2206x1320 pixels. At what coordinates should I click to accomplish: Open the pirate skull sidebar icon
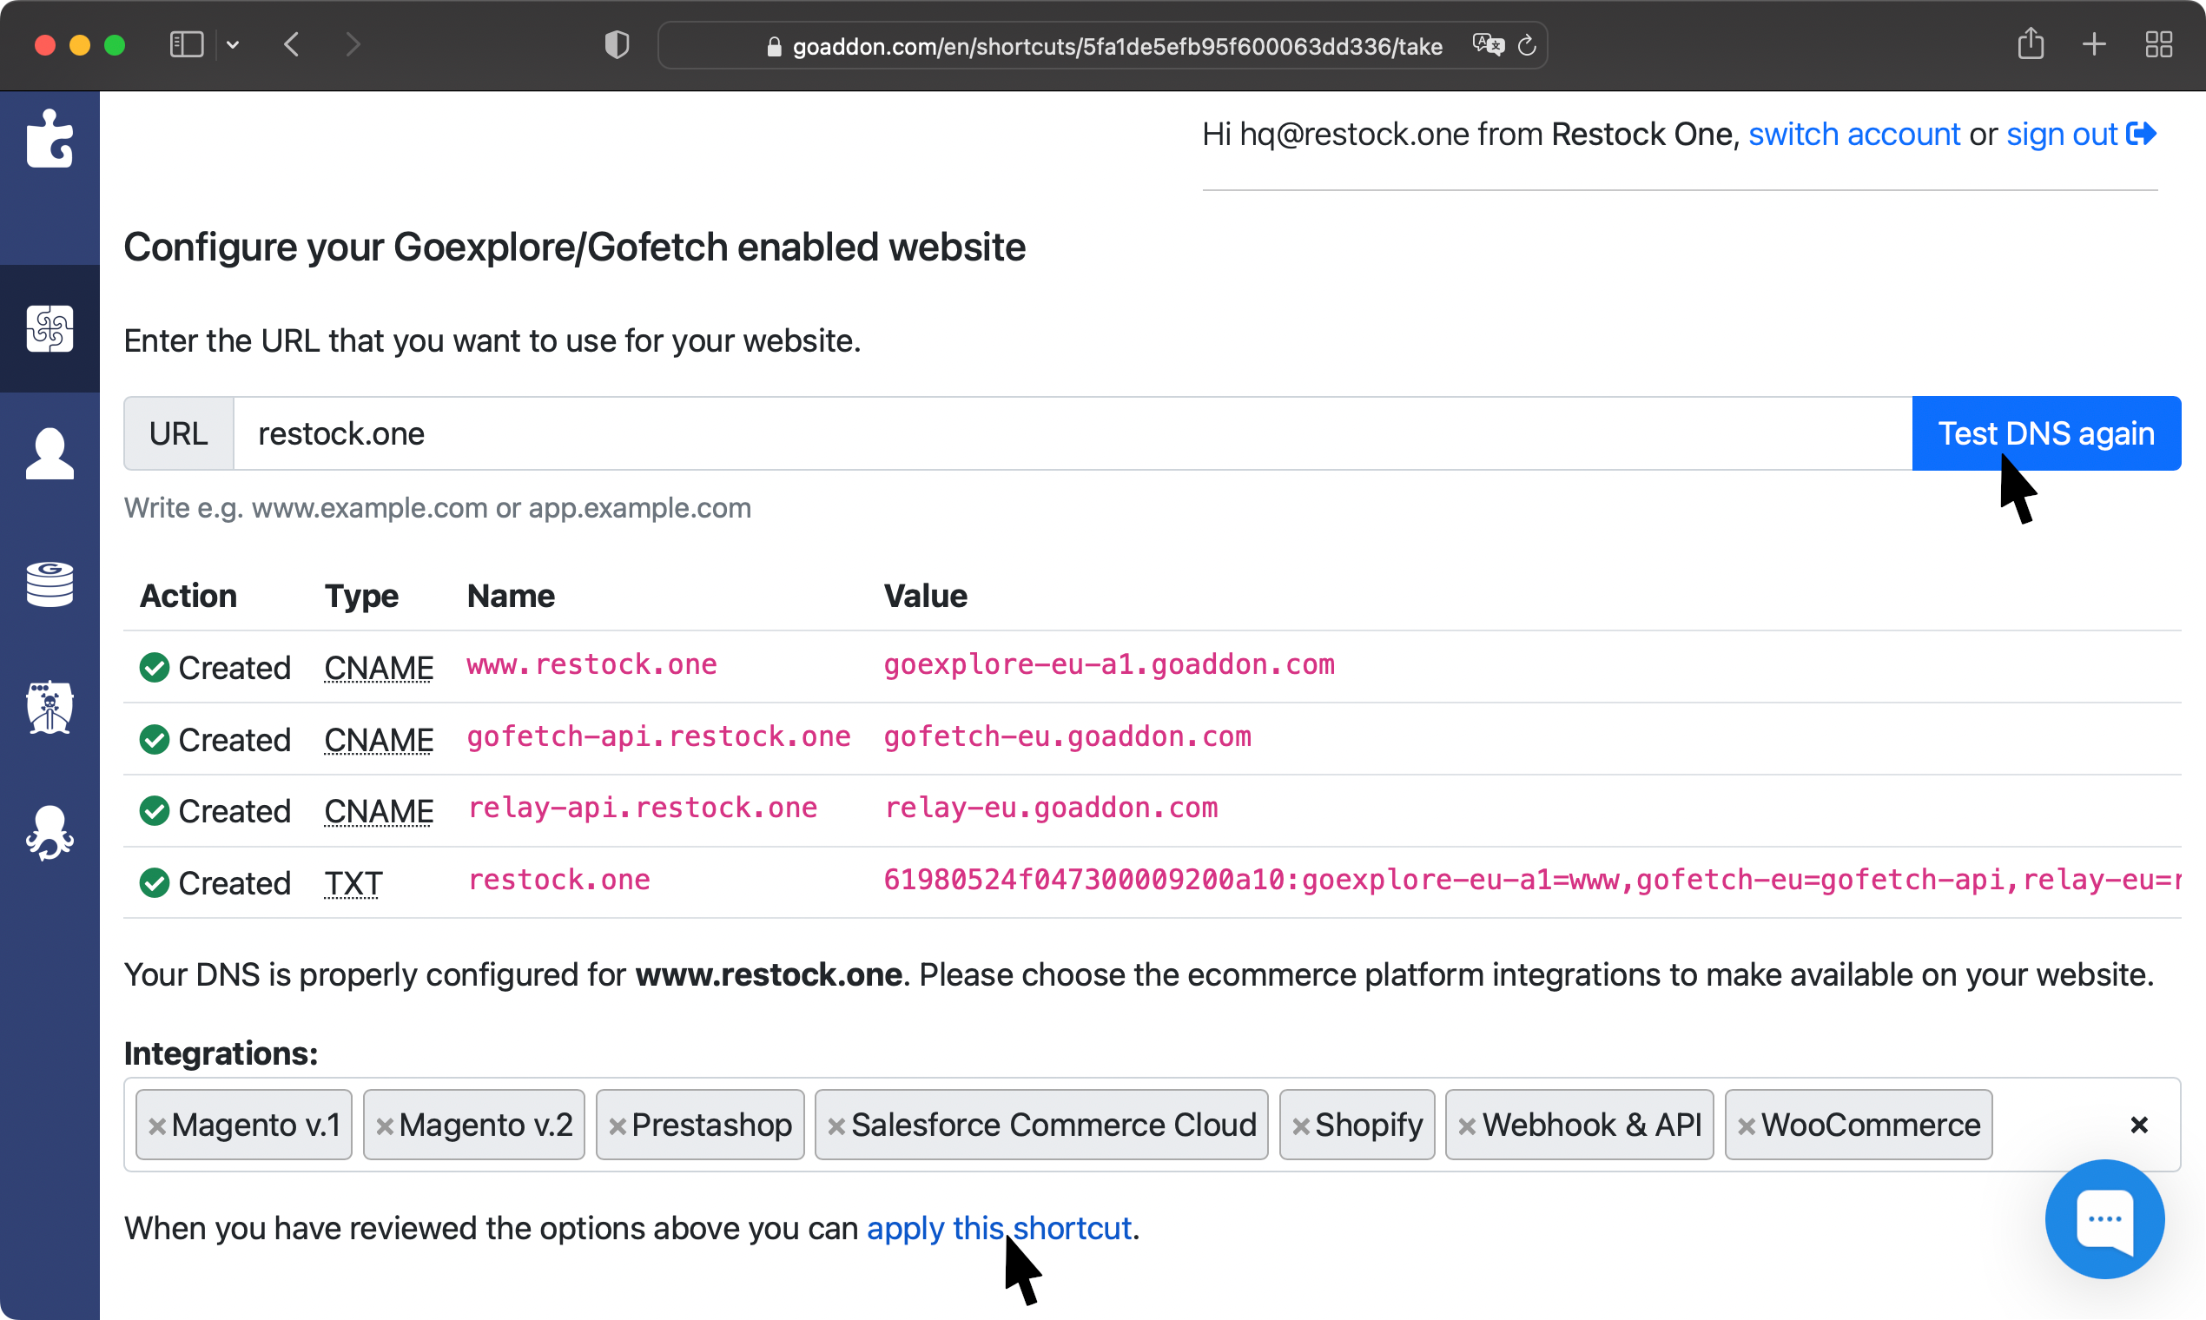[x=50, y=708]
